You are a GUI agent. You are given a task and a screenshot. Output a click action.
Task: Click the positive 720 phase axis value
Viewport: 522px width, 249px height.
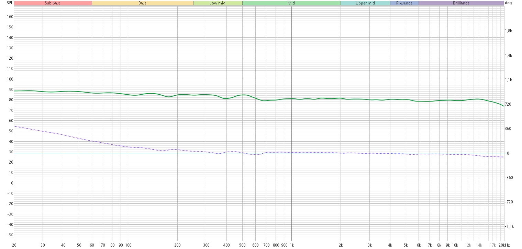[508, 104]
